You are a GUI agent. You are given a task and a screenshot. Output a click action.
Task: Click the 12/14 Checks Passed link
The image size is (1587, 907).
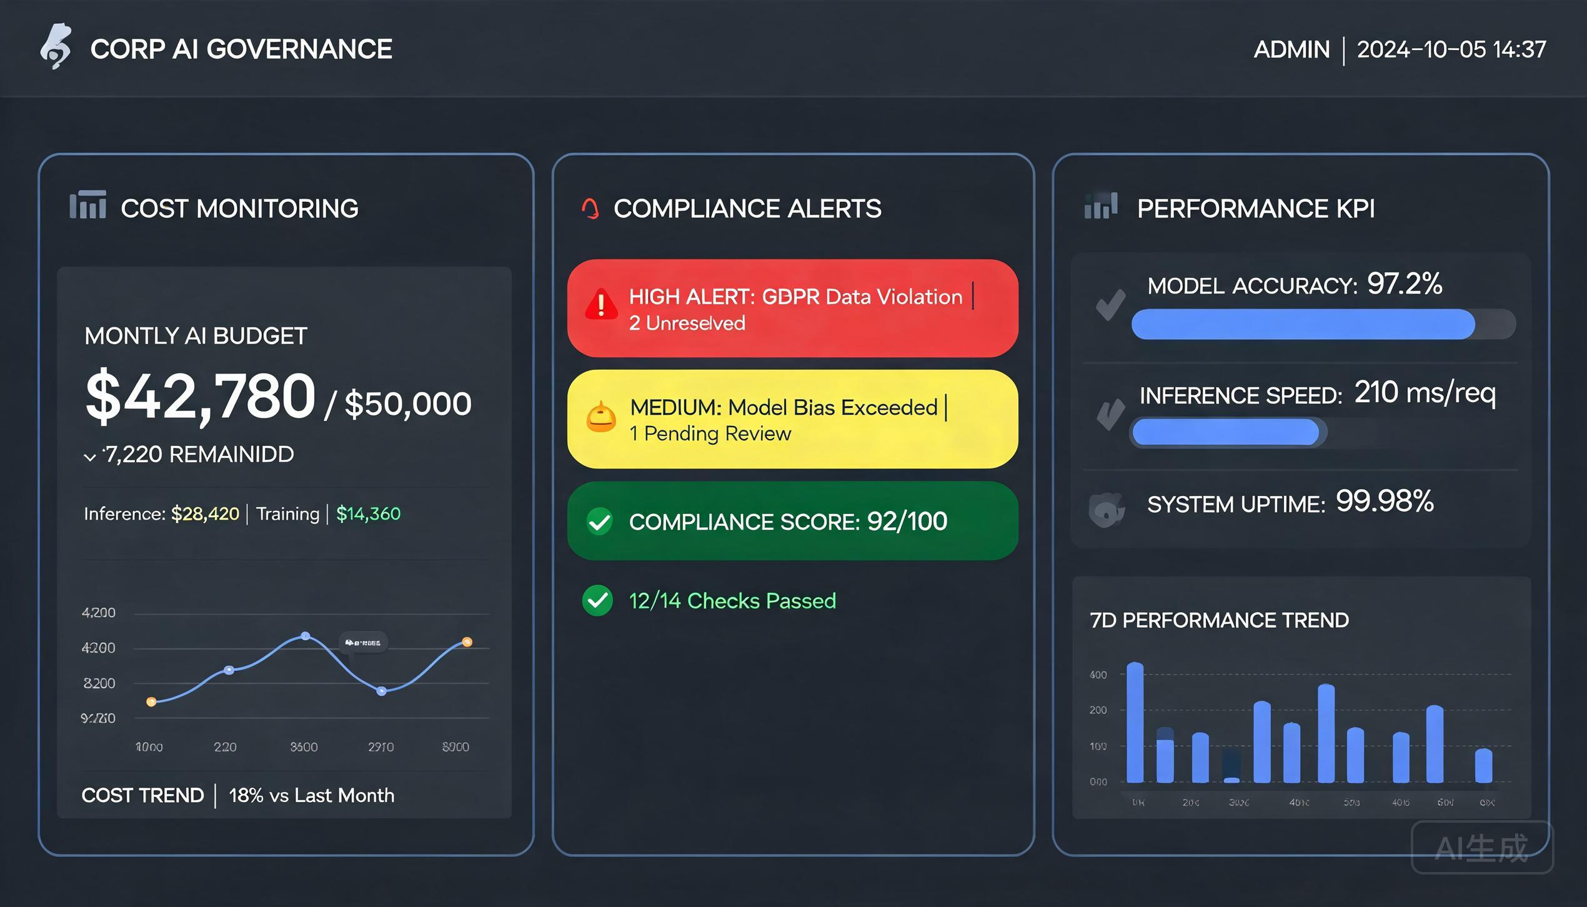pyautogui.click(x=732, y=601)
